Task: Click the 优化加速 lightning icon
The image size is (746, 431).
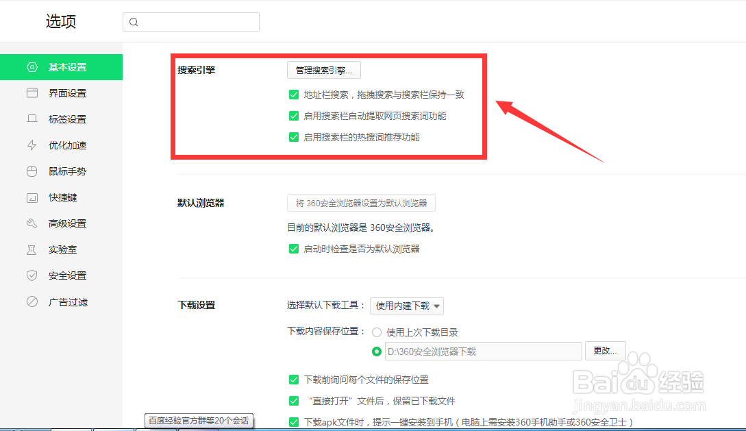Action: point(32,145)
